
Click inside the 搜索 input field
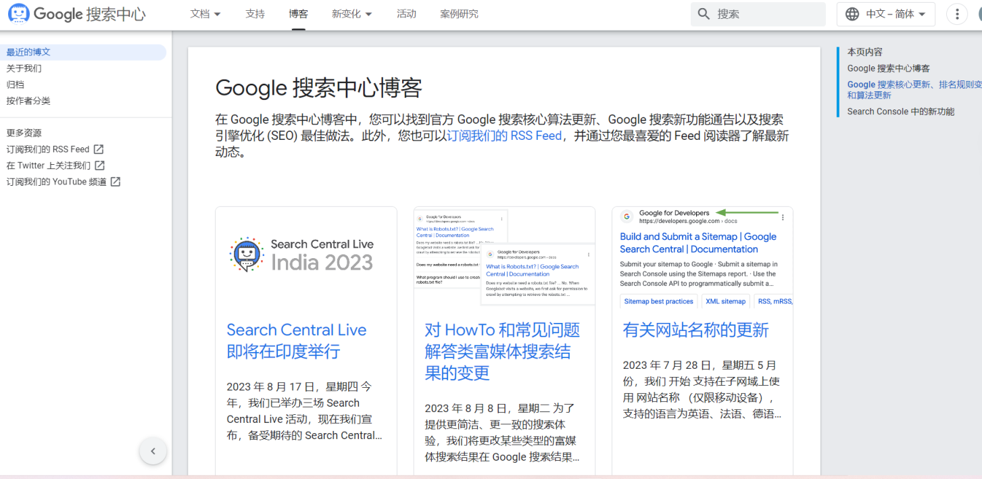[757, 14]
